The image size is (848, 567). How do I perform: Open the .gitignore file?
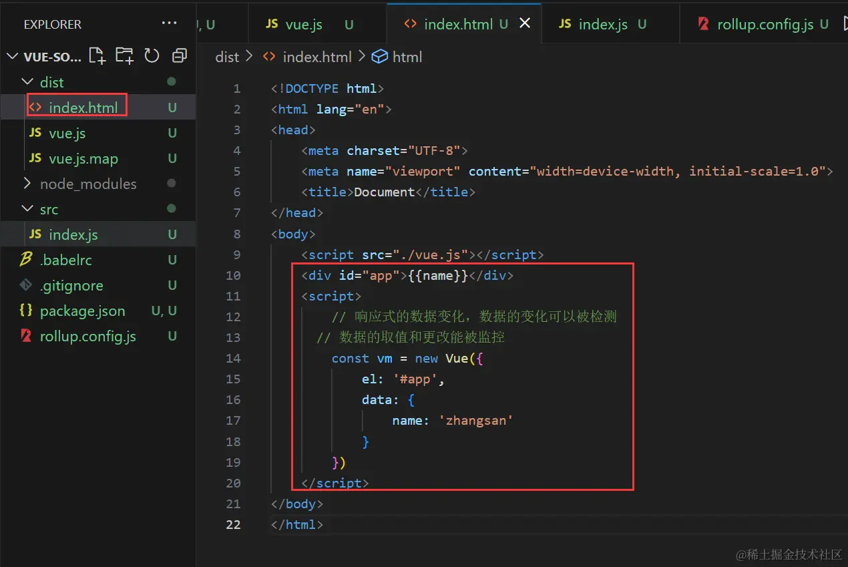[x=97, y=285]
